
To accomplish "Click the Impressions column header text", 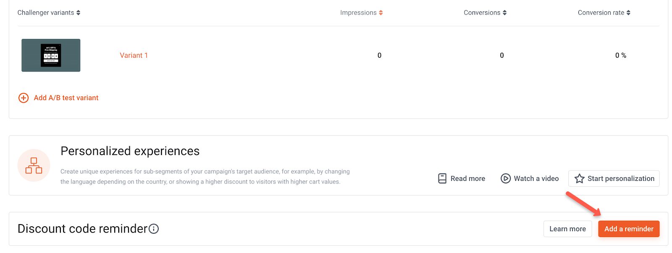I will [358, 13].
